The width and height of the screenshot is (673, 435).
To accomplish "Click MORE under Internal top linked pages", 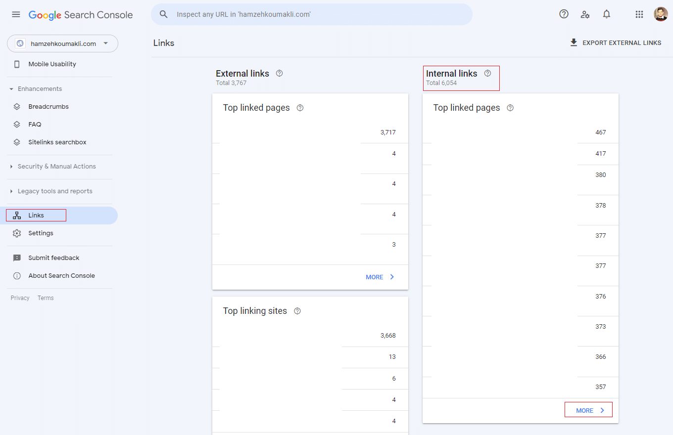I will tap(589, 410).
